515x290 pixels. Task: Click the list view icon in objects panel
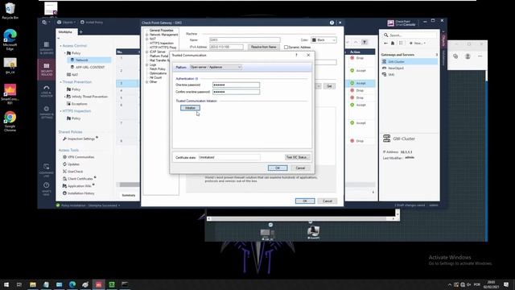coord(401,43)
